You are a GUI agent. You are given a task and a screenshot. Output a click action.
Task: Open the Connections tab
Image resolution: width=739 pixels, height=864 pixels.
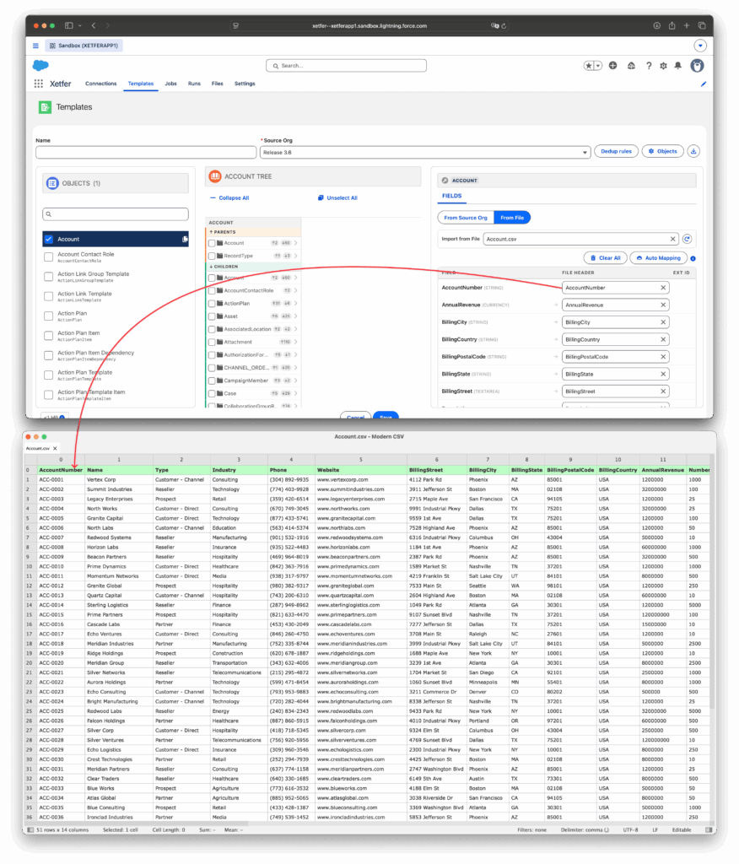tap(101, 84)
